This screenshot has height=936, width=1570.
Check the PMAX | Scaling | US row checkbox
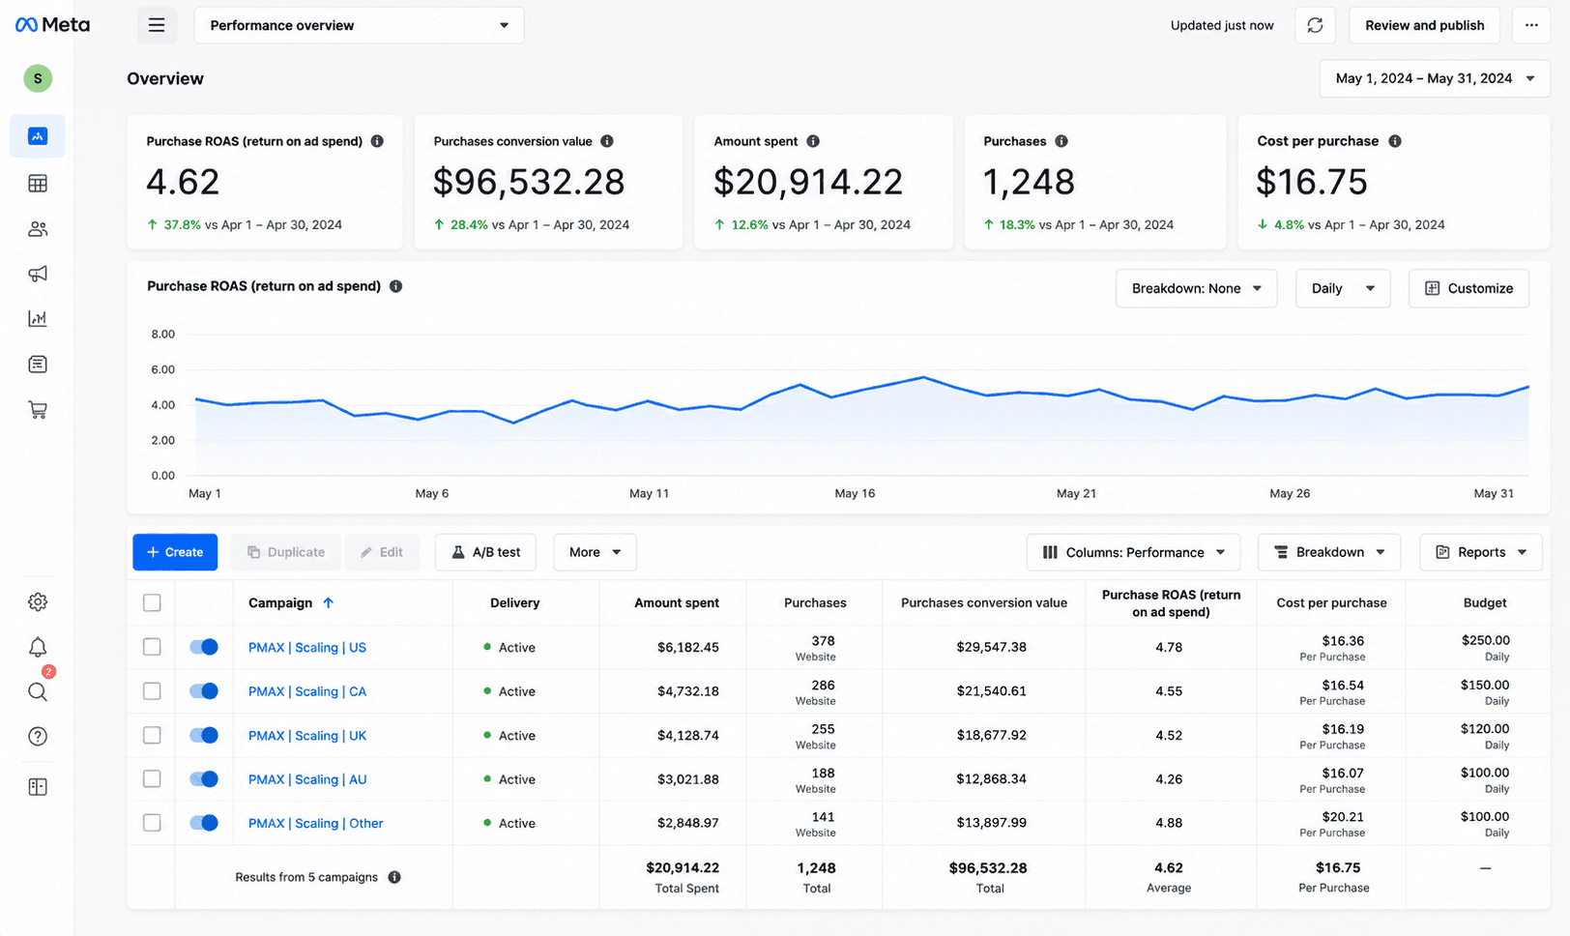152,647
